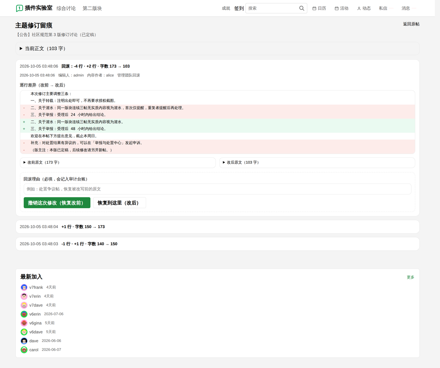
Task: Click v7erin's avatar
Action: [x=24, y=296]
